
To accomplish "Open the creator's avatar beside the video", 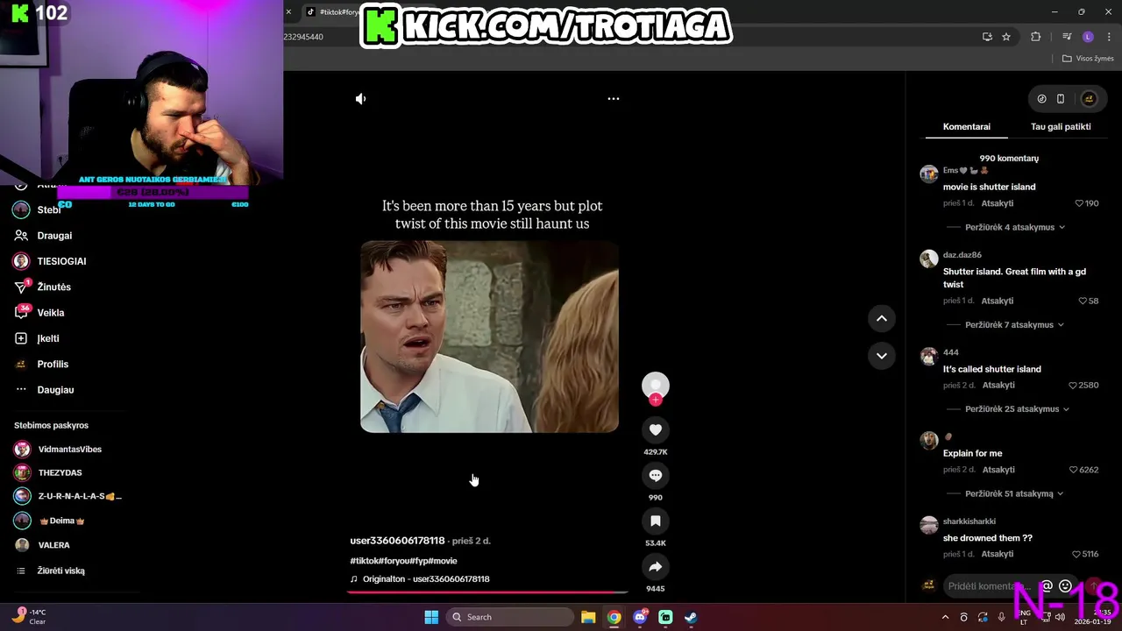I will (656, 386).
